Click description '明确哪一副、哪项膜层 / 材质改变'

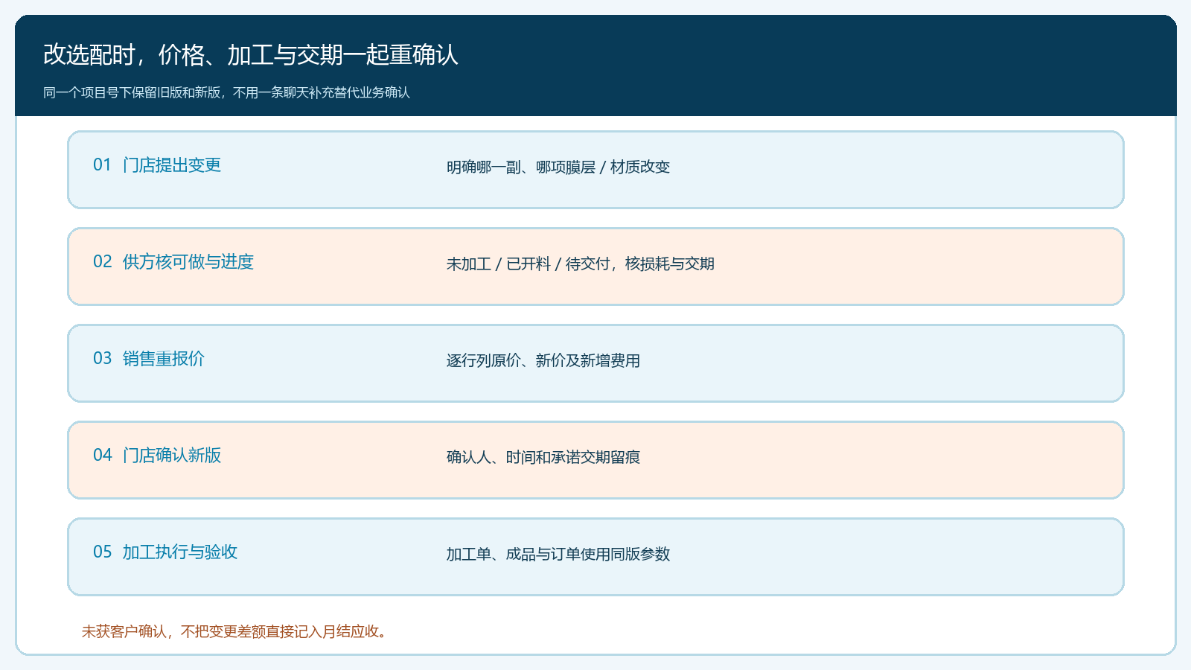click(558, 167)
